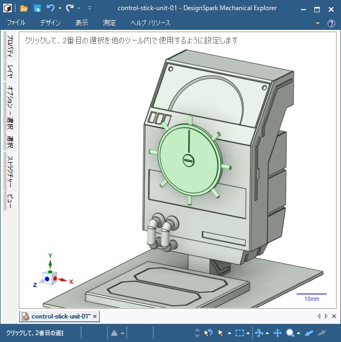Close the control-stick-unit-01 document tab
341x342 pixels.
(x=95, y=316)
